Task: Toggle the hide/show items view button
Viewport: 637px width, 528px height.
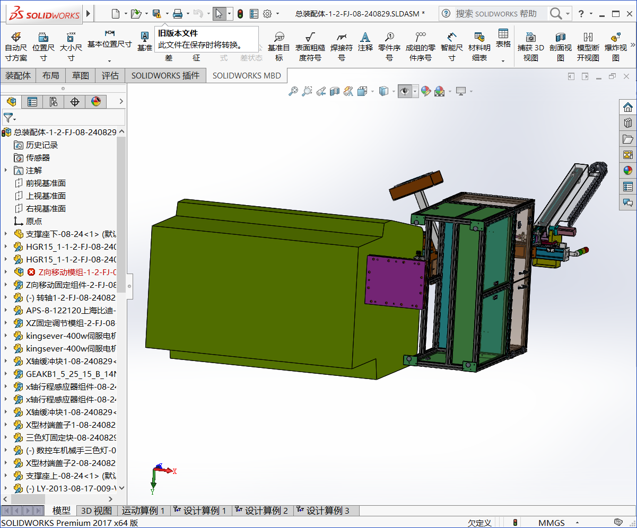Action: [405, 92]
